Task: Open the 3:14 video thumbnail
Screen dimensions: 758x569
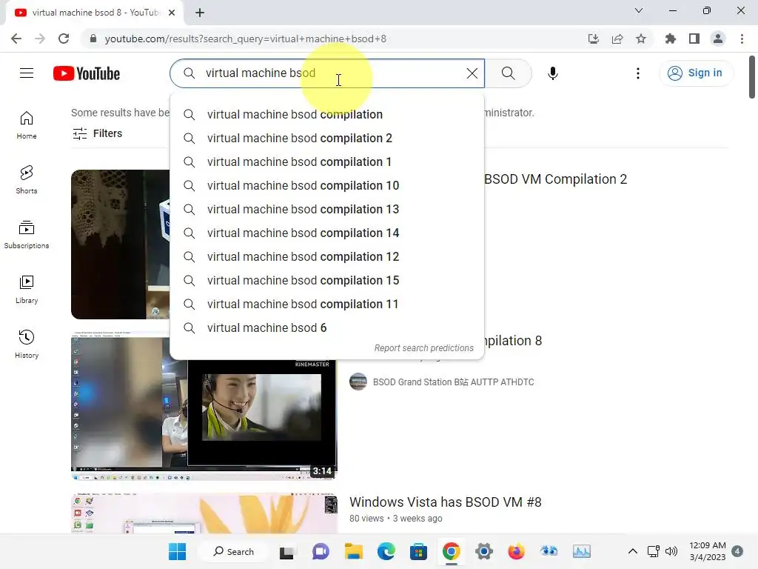Action: point(204,407)
